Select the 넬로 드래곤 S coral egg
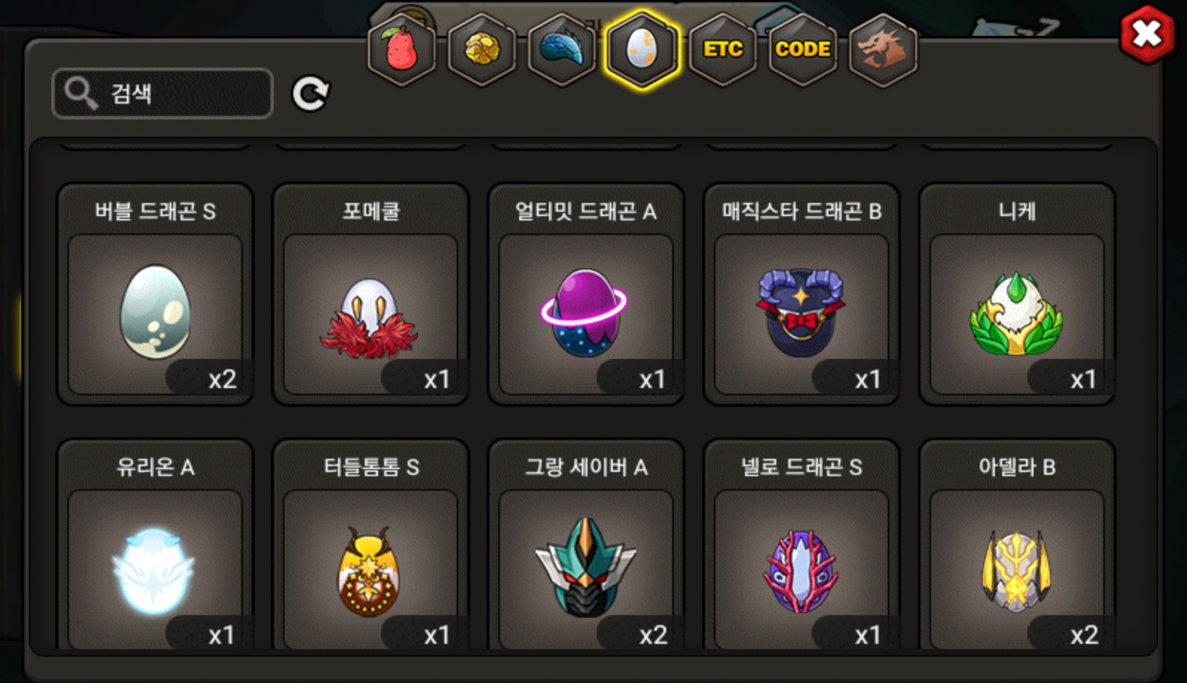Image resolution: width=1187 pixels, height=683 pixels. [801, 545]
